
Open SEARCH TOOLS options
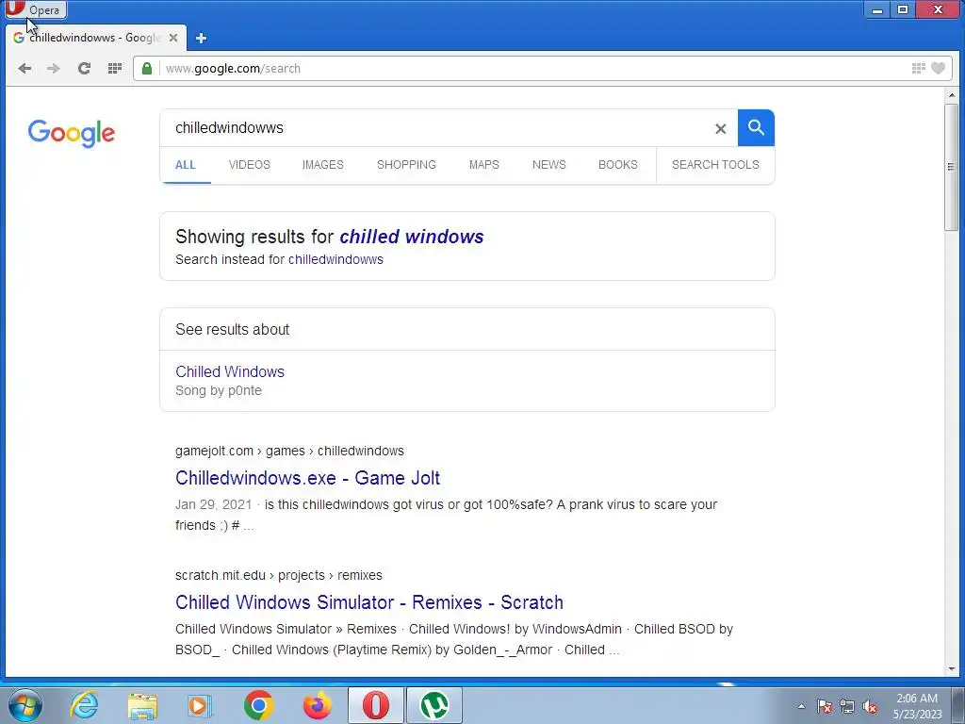(715, 165)
